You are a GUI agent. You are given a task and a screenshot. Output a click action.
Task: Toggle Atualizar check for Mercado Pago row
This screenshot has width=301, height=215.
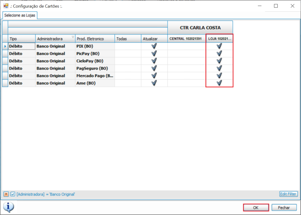pos(154,76)
